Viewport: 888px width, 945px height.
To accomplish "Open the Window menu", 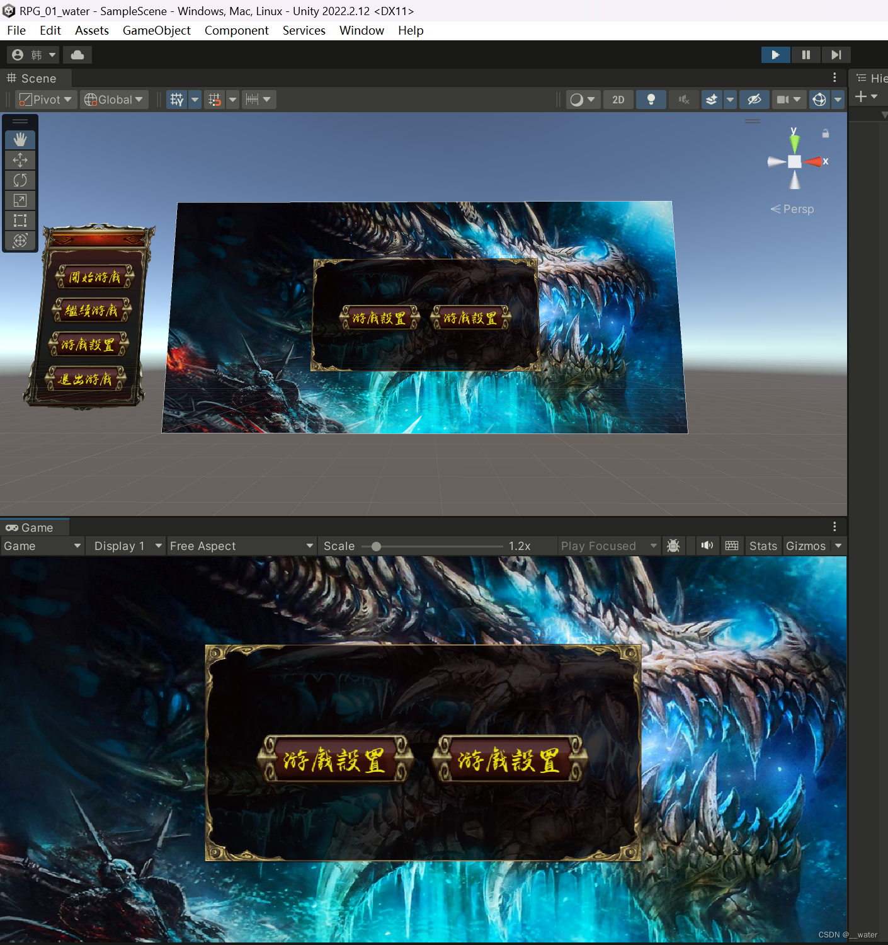I will coord(361,30).
